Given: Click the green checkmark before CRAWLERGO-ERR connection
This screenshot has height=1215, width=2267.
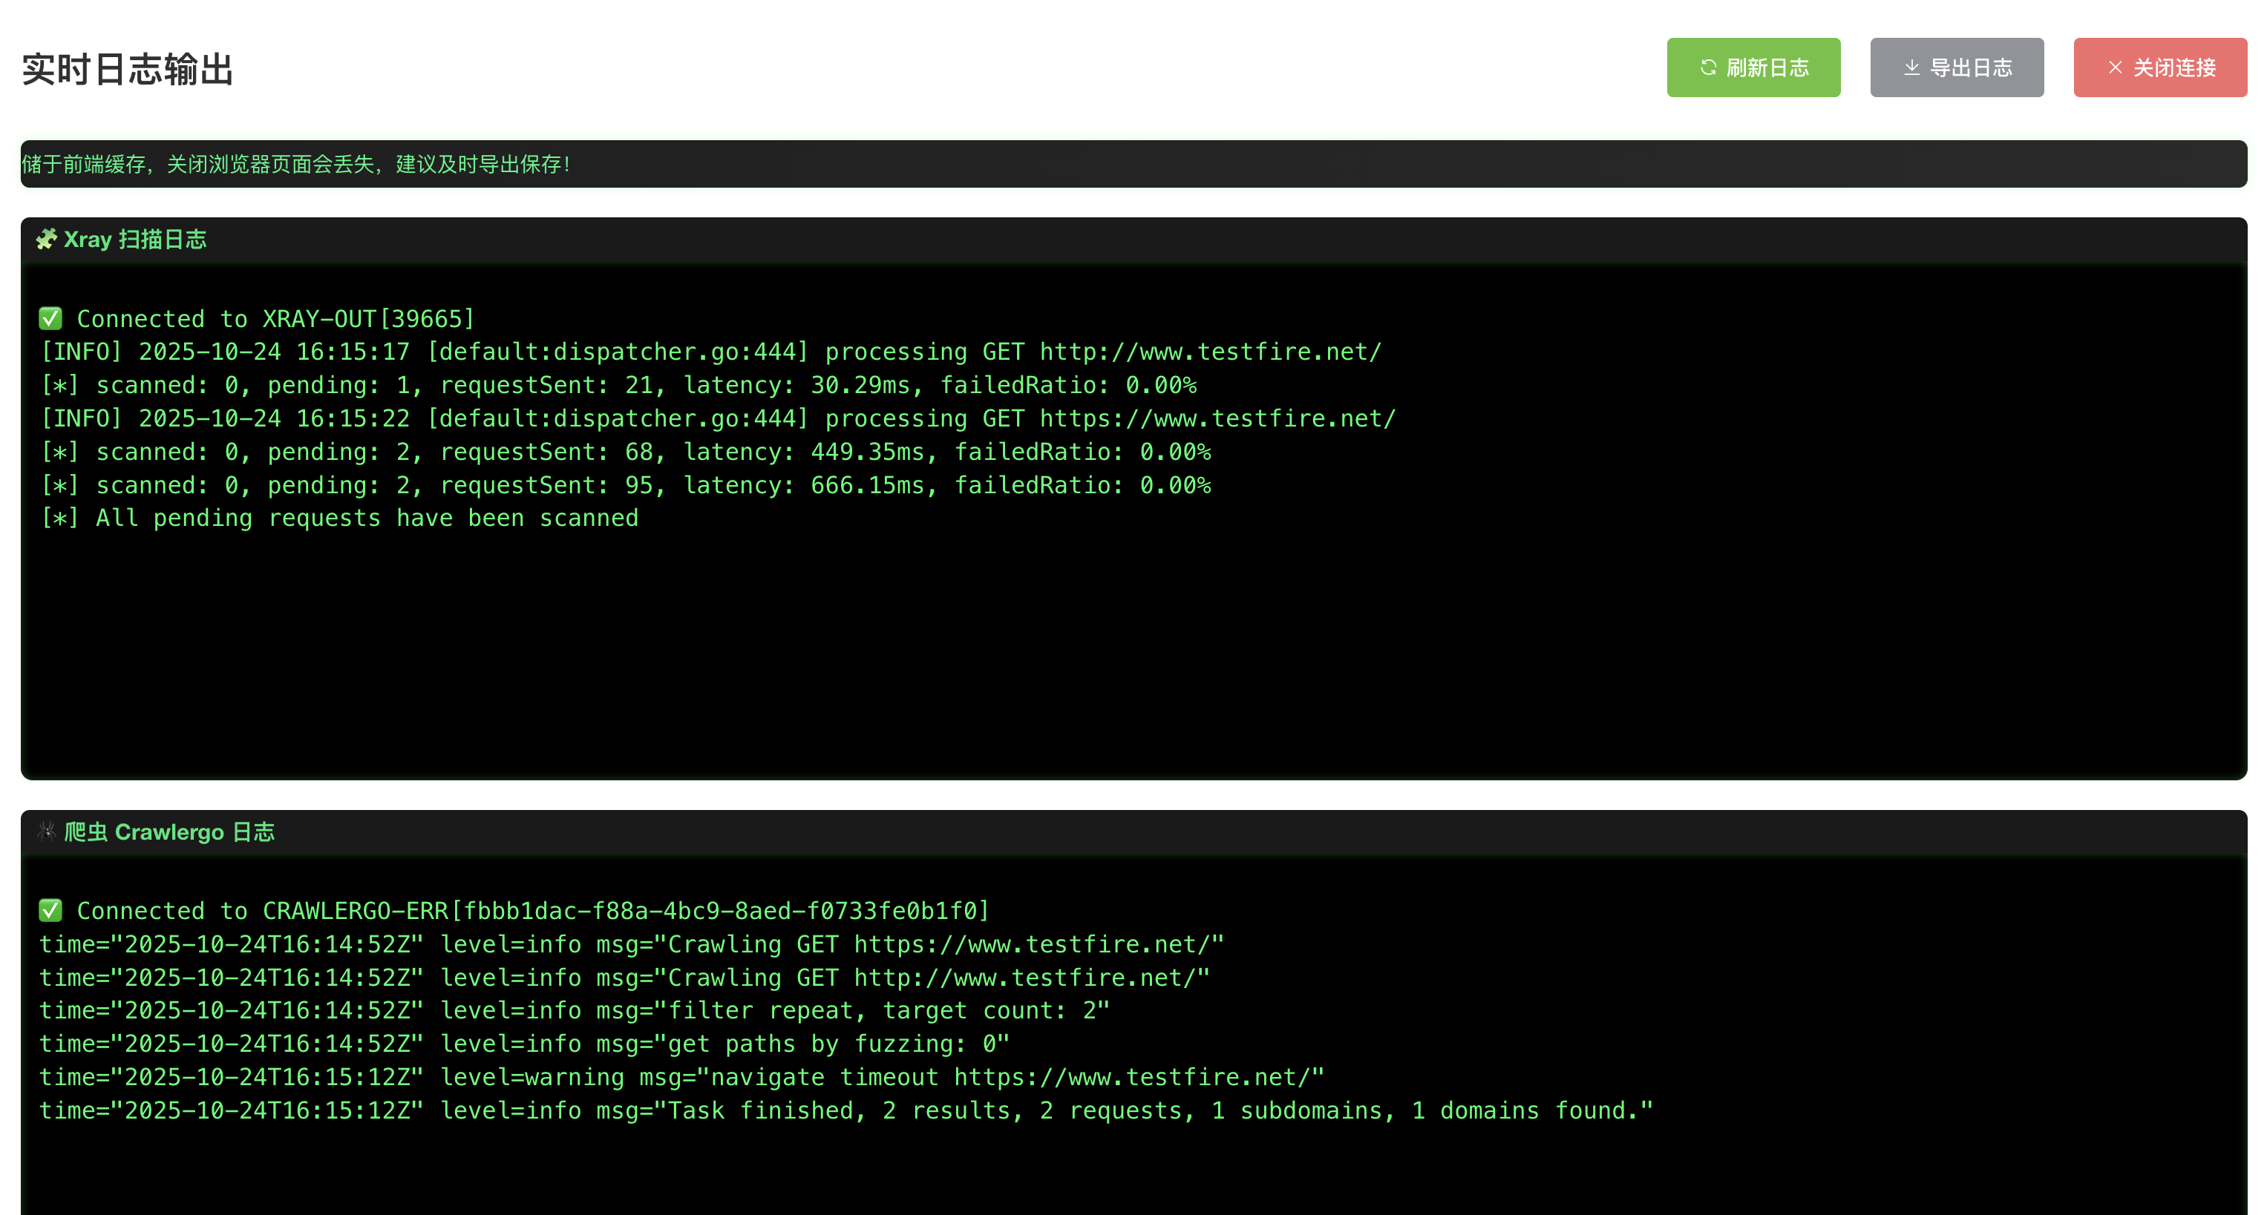Looking at the screenshot, I should 50,911.
